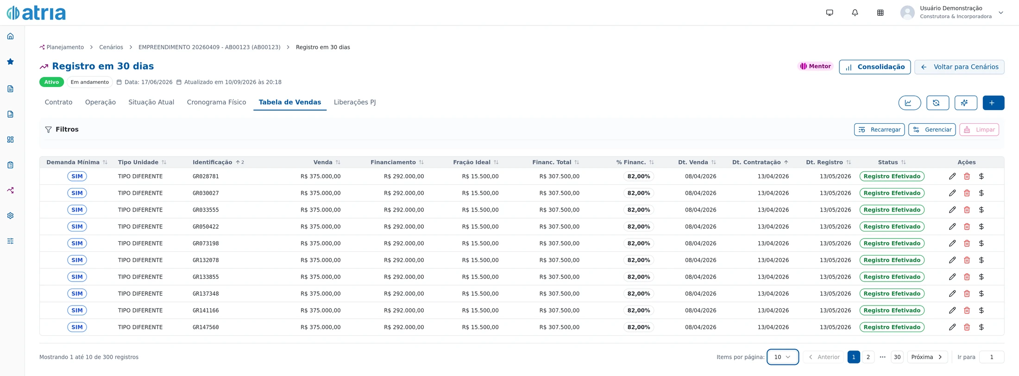Viewport: 1019px width, 376px height.
Task: Click the sparkles AI toolbar button
Action: pyautogui.click(x=966, y=103)
